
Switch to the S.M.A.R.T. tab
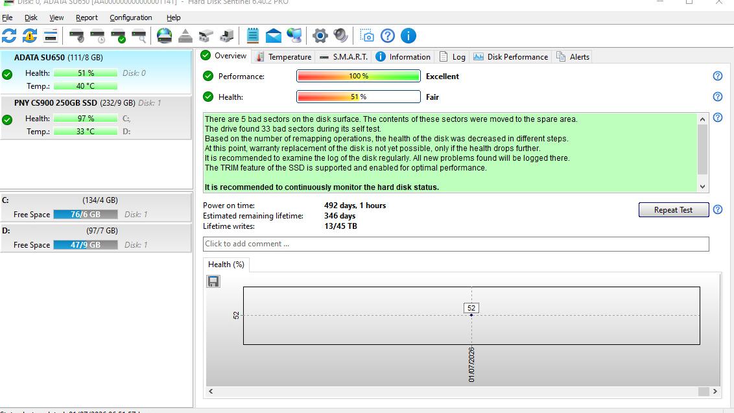(x=344, y=56)
